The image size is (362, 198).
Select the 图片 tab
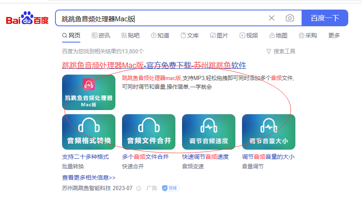tap(219, 35)
